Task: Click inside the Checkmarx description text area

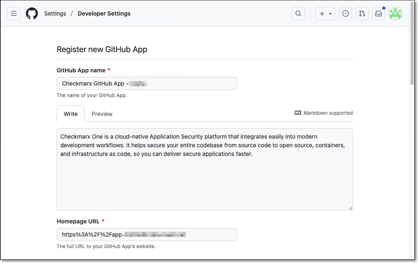Action: [x=204, y=178]
